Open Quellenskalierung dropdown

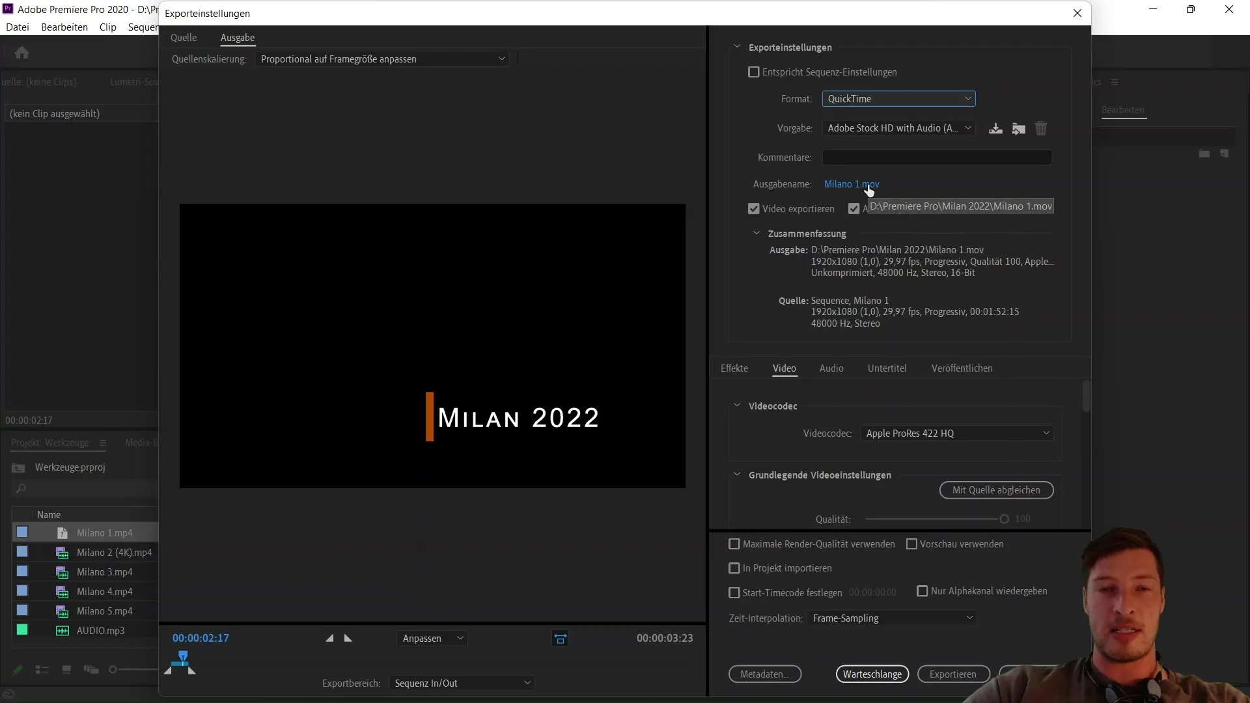[x=382, y=59]
